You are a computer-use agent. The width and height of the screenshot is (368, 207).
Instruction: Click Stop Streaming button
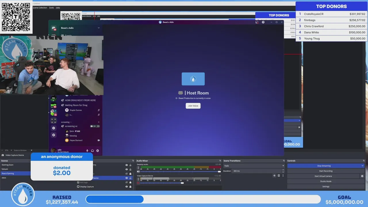(324, 166)
